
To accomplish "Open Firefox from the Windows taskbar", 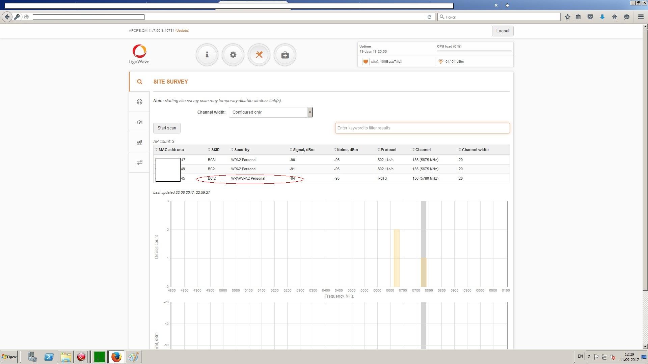I will click(x=116, y=357).
